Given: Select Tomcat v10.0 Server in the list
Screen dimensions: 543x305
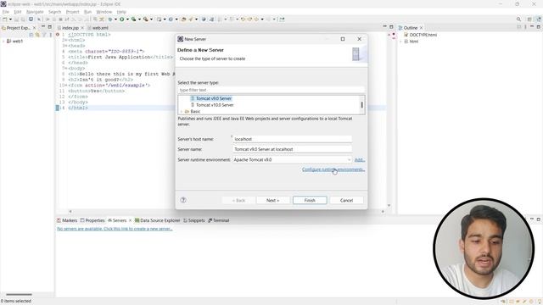Looking at the screenshot, I should click(215, 105).
